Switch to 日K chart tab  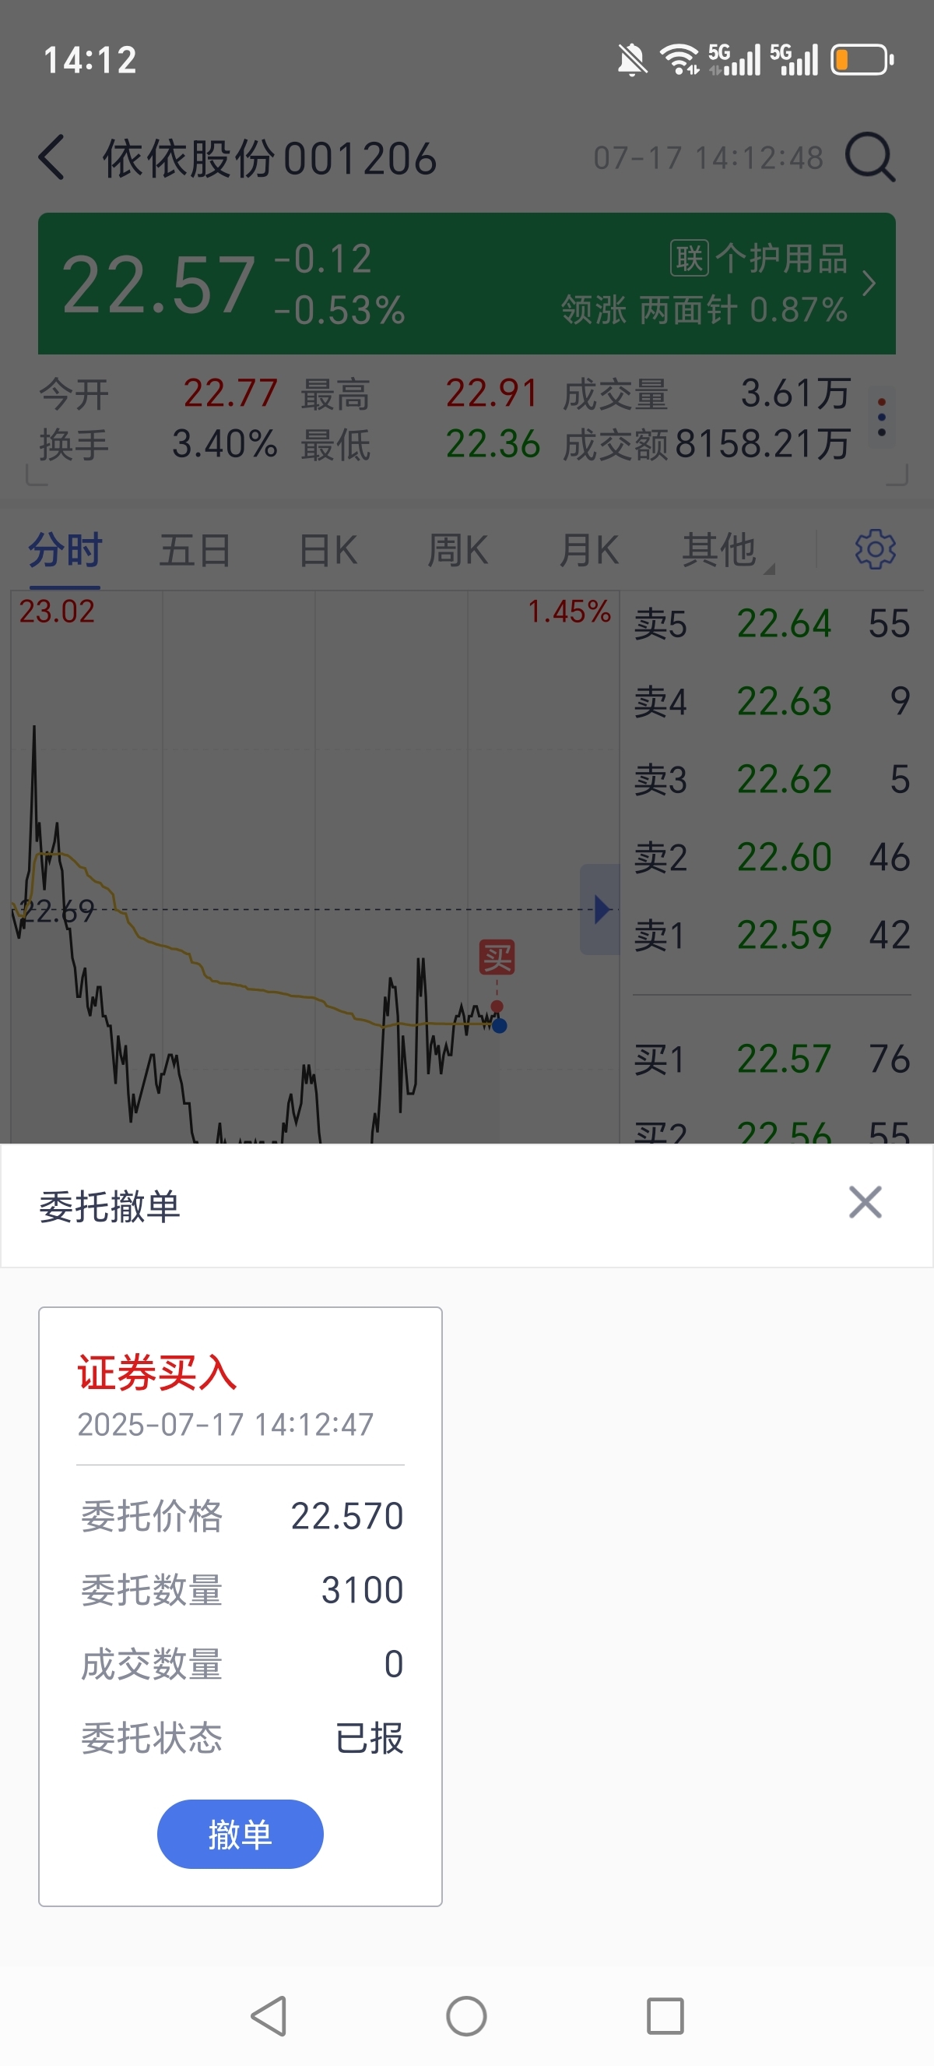[x=328, y=550]
